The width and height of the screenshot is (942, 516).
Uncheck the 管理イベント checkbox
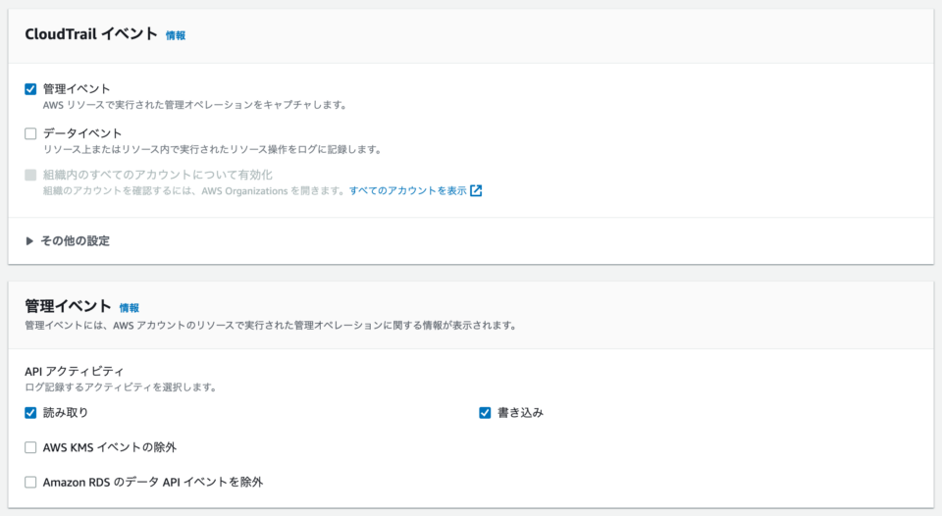30,89
